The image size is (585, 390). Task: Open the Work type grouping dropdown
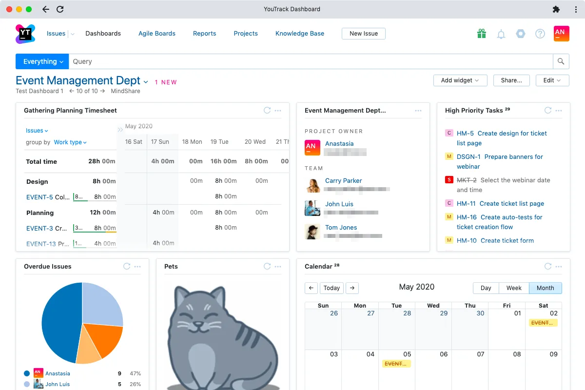(68, 142)
